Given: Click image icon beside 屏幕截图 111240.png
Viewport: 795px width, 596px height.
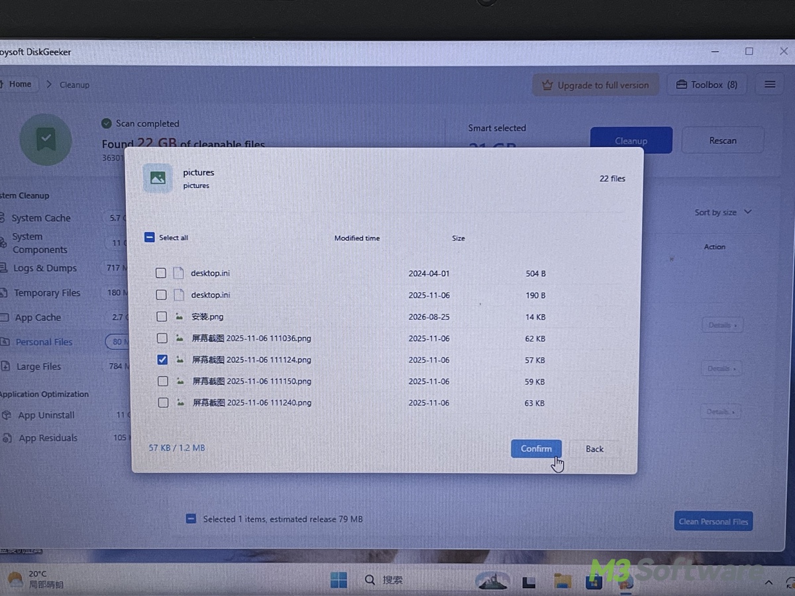Looking at the screenshot, I should point(180,402).
